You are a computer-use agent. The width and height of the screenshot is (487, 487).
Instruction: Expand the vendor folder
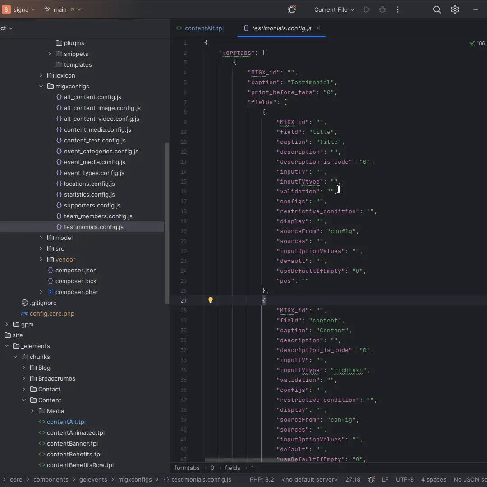point(41,259)
